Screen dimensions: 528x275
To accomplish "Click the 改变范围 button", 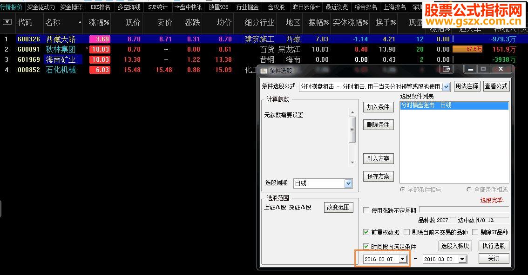I will click(x=338, y=207).
